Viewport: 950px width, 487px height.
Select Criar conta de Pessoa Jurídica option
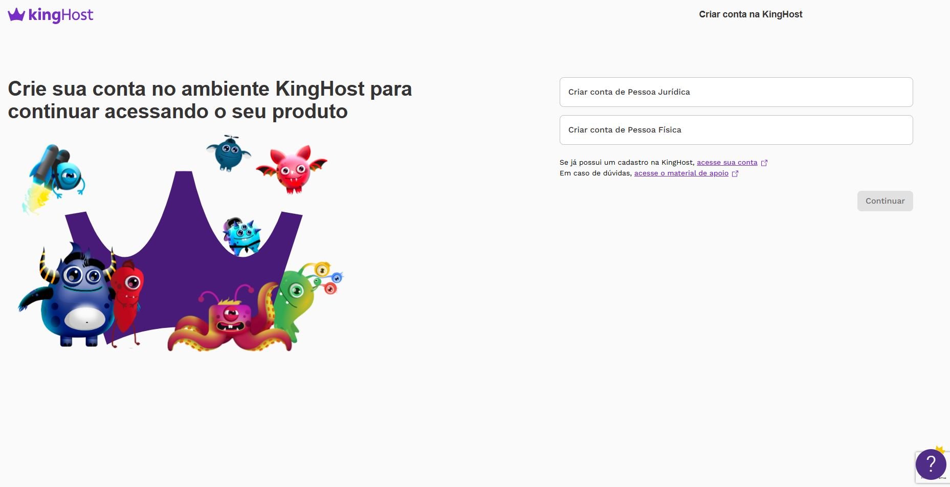[736, 92]
